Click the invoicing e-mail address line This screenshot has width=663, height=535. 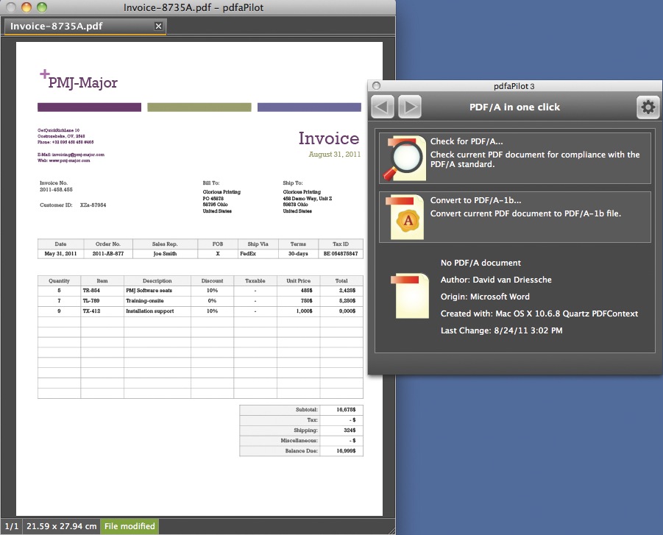point(71,155)
